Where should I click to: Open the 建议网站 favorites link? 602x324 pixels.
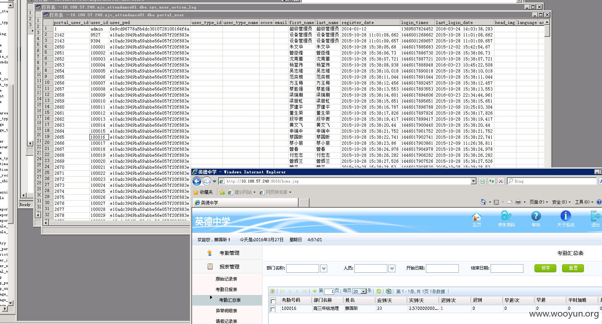coord(242,192)
